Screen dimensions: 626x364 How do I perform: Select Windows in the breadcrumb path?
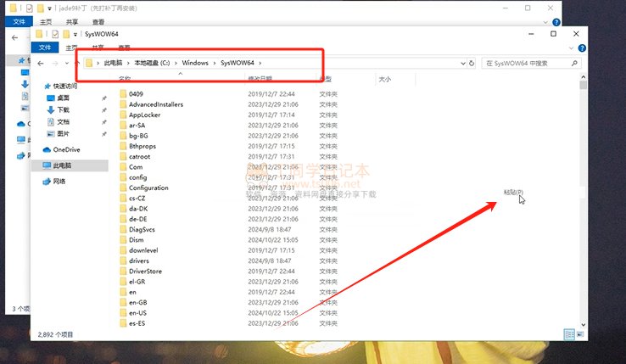click(194, 63)
